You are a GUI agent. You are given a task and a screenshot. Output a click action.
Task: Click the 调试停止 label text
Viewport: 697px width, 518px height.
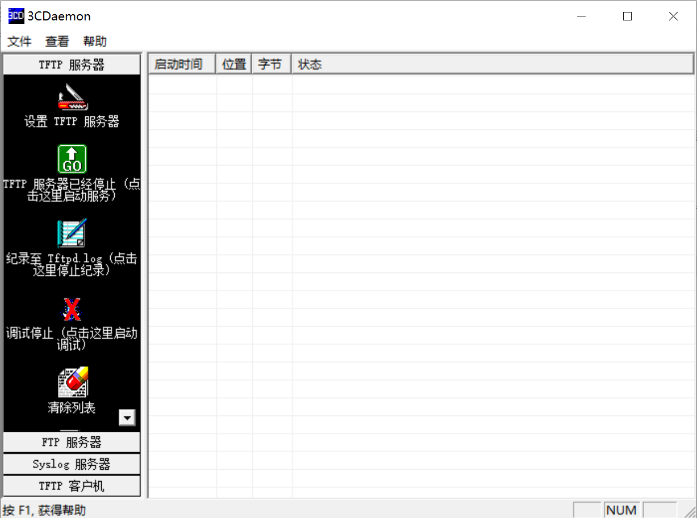pos(72,339)
